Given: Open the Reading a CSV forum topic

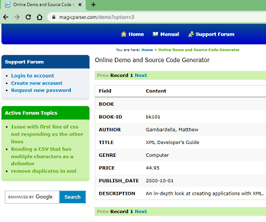Looking at the screenshot, I should (x=42, y=156).
